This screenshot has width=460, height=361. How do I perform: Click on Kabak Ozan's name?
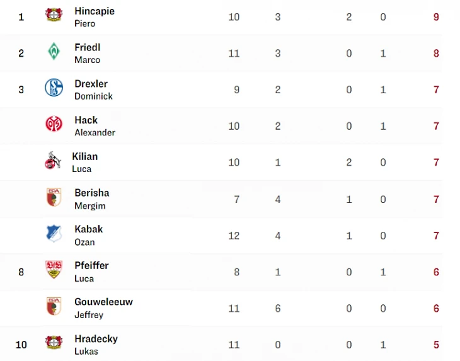(89, 236)
